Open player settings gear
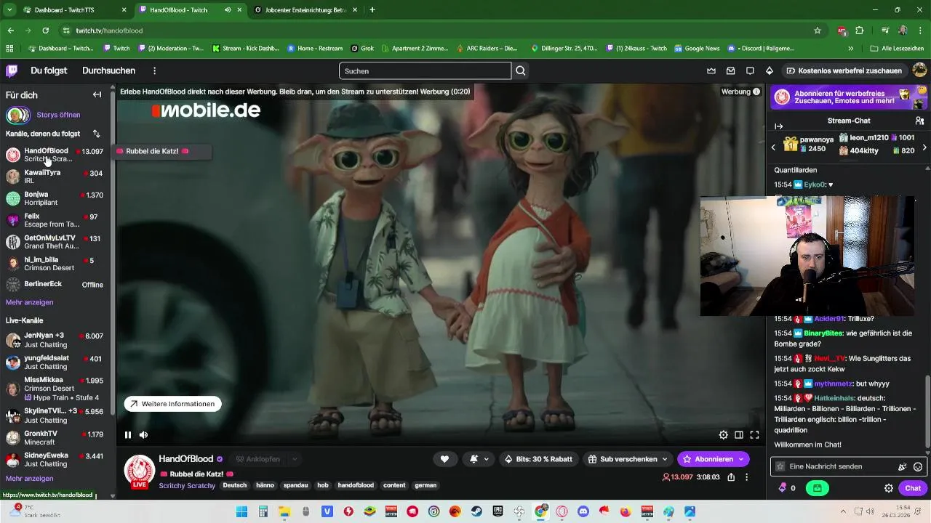 click(723, 435)
